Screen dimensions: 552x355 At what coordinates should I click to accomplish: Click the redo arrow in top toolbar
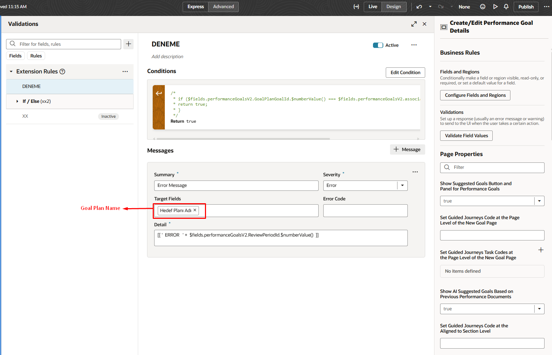(441, 7)
